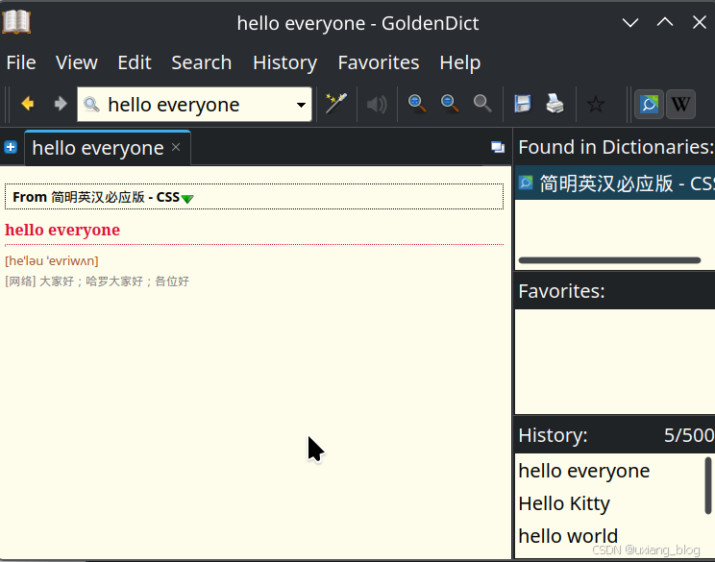The width and height of the screenshot is (715, 562).
Task: Click the 'Found in Dictionaries:' header
Action: (x=616, y=147)
